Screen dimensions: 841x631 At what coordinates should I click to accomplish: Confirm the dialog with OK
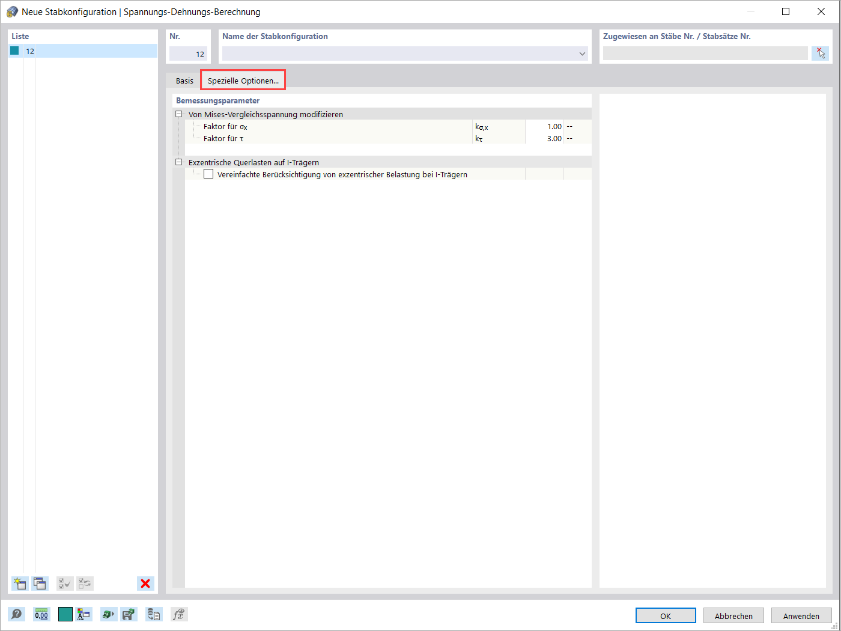(x=666, y=616)
